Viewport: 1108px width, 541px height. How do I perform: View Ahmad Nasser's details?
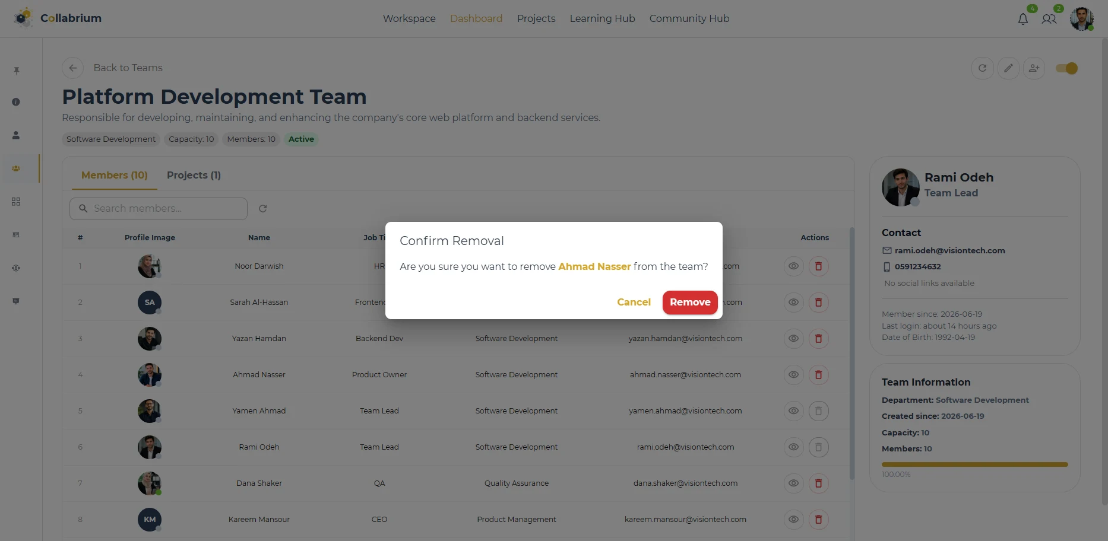pos(793,375)
